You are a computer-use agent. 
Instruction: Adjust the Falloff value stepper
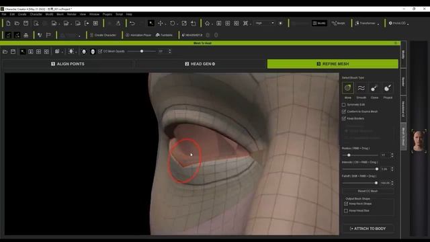[x=392, y=183]
